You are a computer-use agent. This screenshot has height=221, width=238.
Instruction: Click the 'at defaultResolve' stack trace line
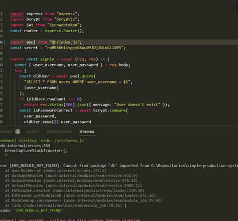coord(73,185)
